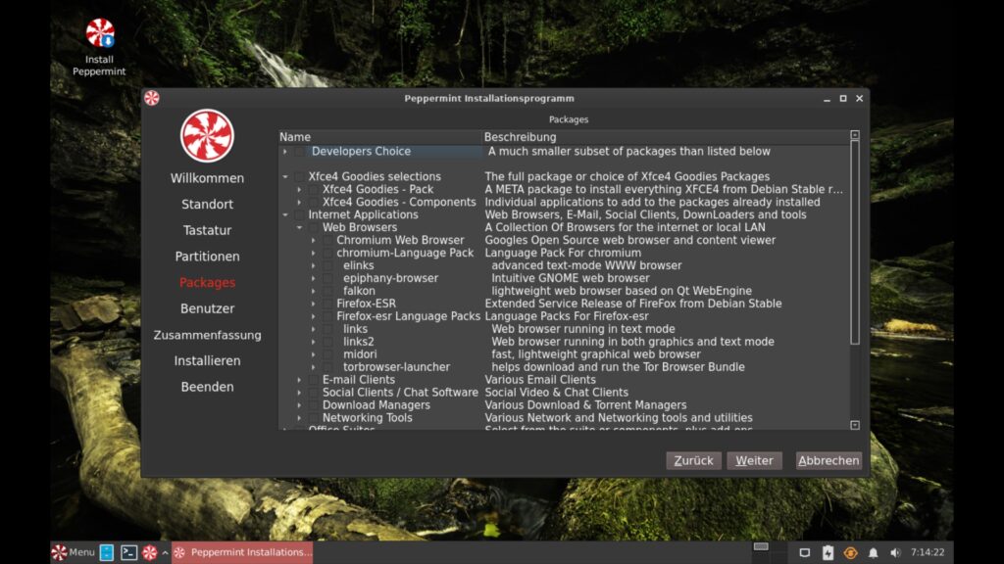Go to the Willkommen step
The image size is (1004, 564).
207,178
